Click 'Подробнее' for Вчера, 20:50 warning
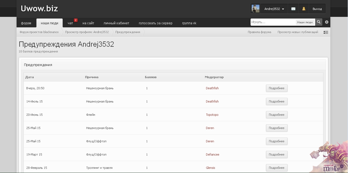Viewport: 348px width, 173px height. [277, 88]
